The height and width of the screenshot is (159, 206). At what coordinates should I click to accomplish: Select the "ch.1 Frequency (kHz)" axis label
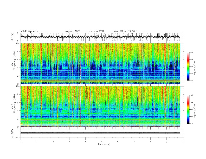pos(14,60)
